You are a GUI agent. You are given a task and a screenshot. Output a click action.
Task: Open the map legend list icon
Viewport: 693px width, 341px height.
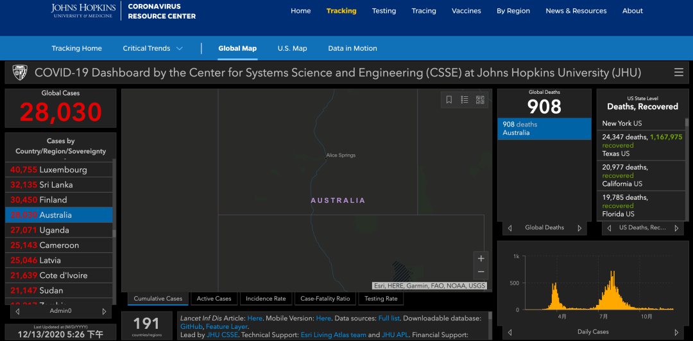(465, 100)
